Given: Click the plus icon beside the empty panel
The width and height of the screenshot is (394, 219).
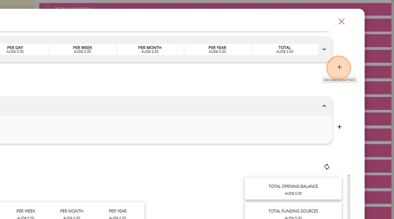Looking at the screenshot, I should (339, 127).
